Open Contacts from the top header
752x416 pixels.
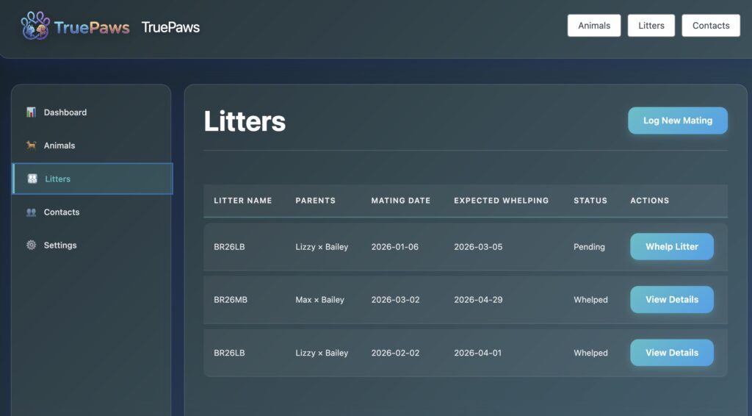710,26
